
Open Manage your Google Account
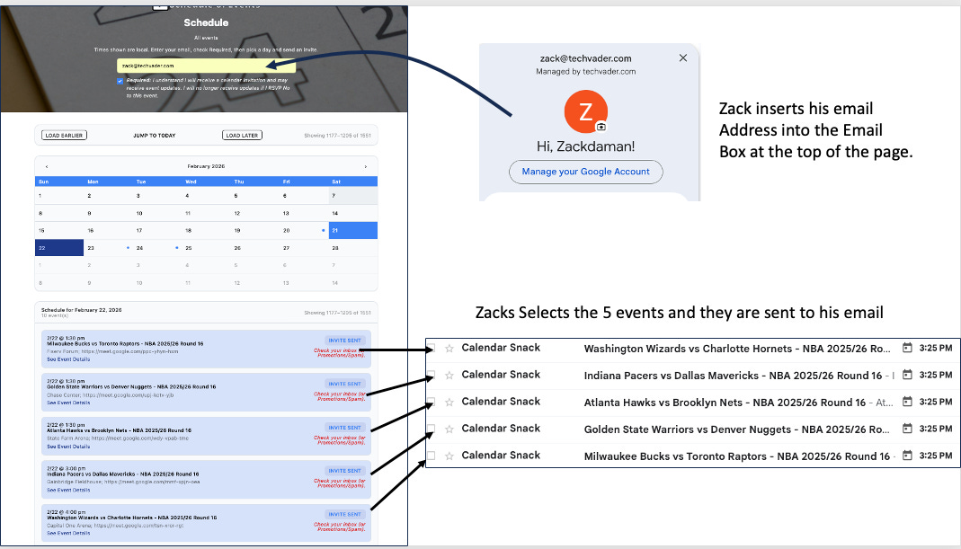coord(585,172)
